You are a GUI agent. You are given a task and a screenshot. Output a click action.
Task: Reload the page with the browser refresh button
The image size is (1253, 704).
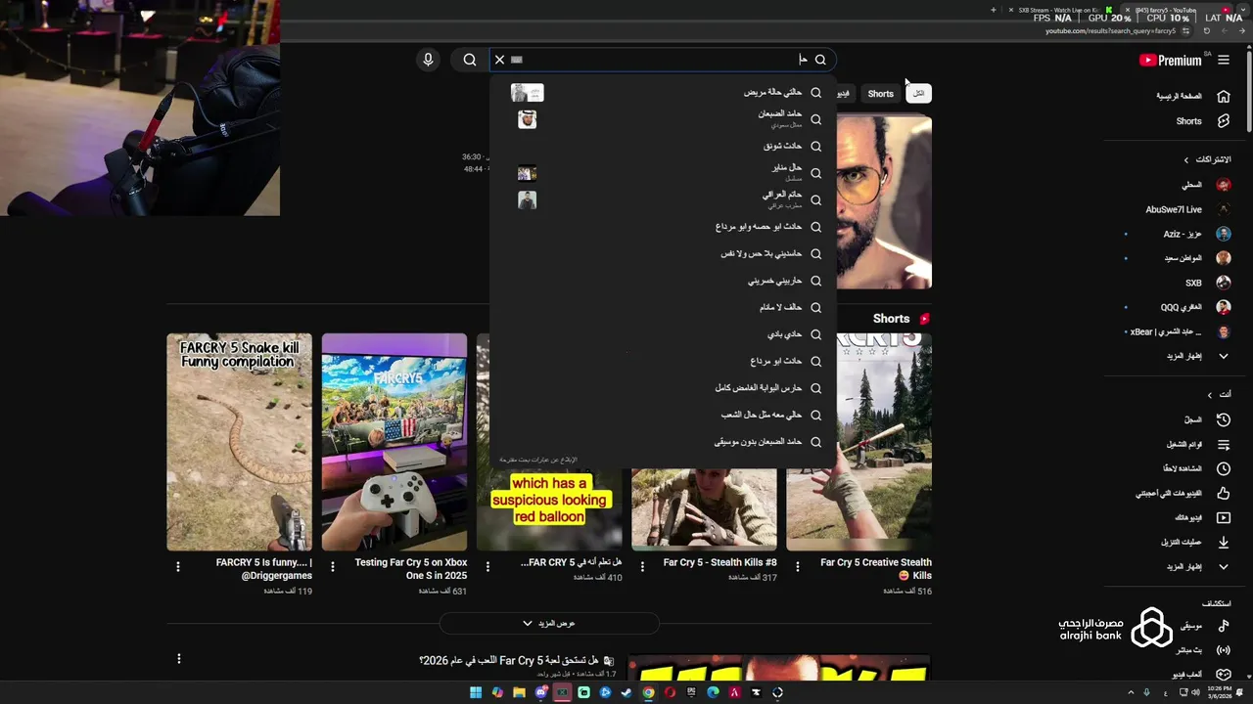pyautogui.click(x=1206, y=30)
